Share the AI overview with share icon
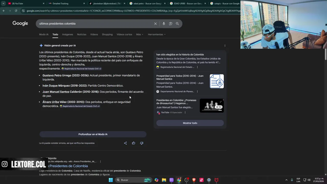The height and width of the screenshot is (184, 327). pos(125,143)
